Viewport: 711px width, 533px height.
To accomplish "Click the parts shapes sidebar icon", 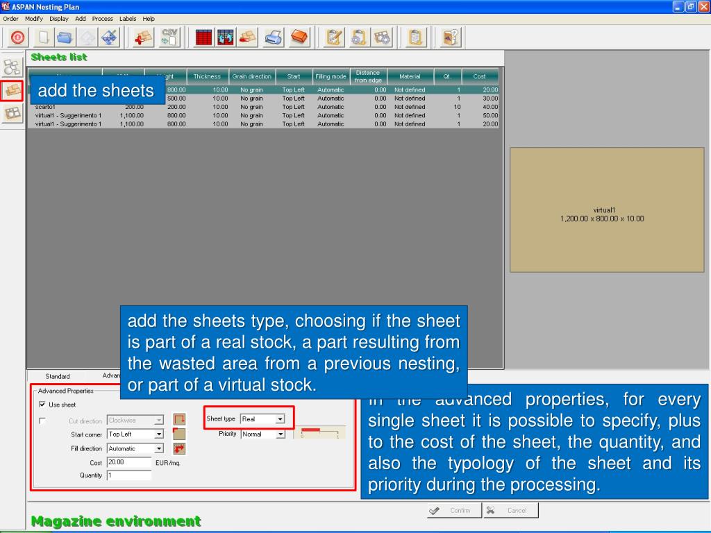I will coord(12,67).
